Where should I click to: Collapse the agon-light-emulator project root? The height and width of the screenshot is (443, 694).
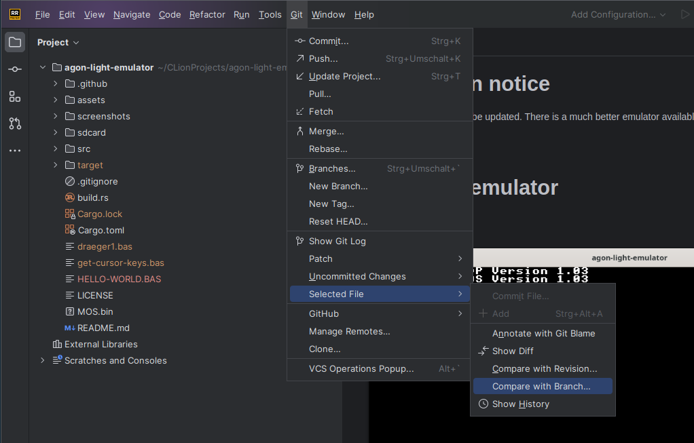[x=42, y=67]
